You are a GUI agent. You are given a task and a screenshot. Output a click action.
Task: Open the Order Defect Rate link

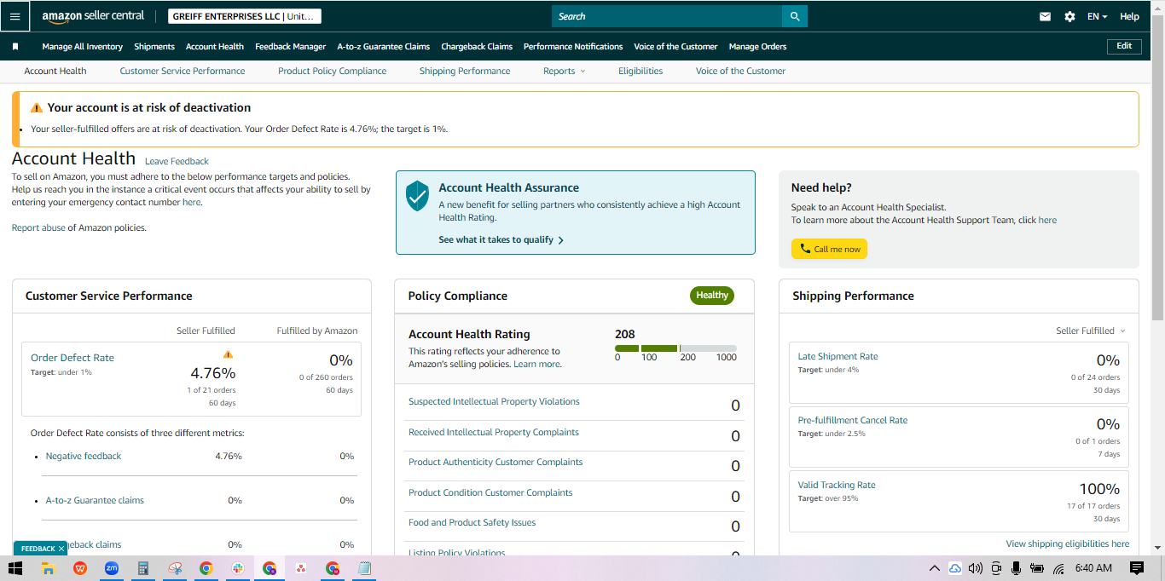pyautogui.click(x=72, y=358)
